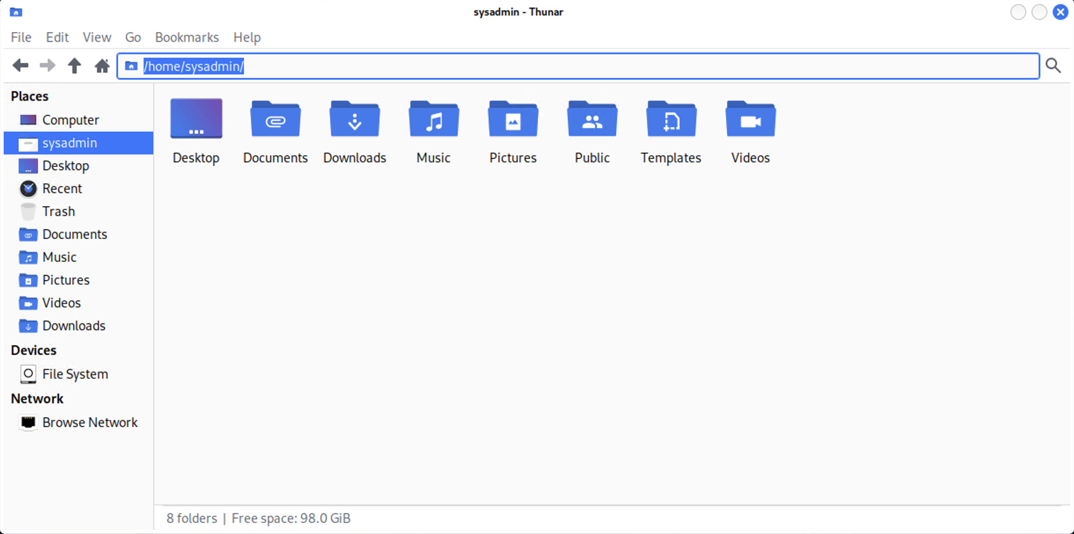Select Computer in the Places sidebar
This screenshot has width=1074, height=534.
pyautogui.click(x=70, y=120)
